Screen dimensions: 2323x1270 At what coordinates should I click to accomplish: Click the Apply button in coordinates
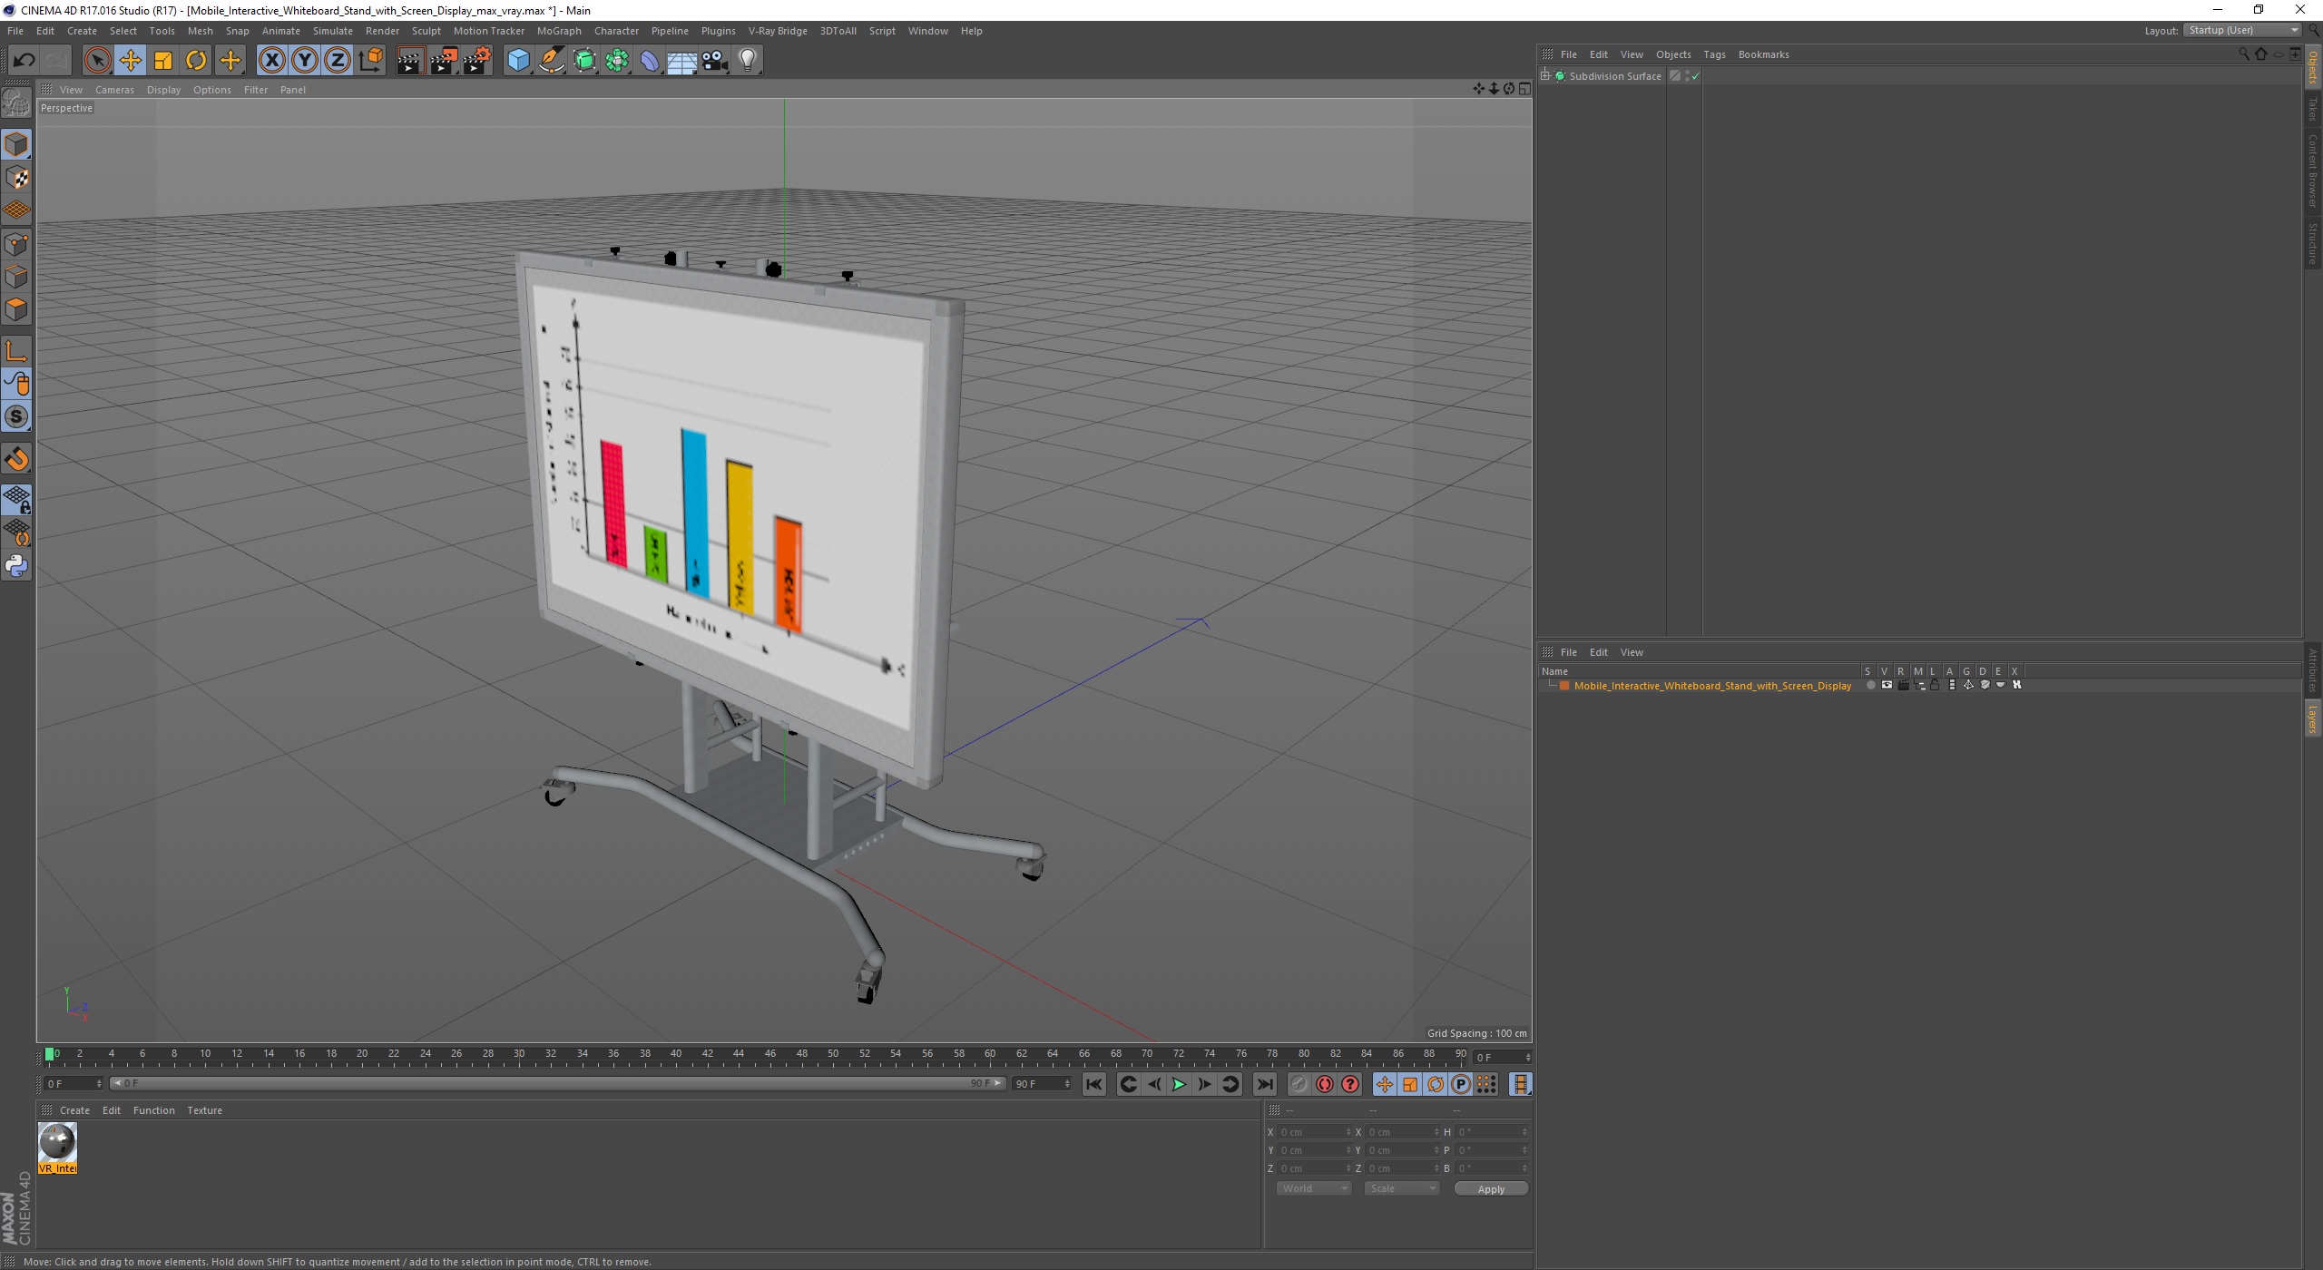tap(1489, 1187)
